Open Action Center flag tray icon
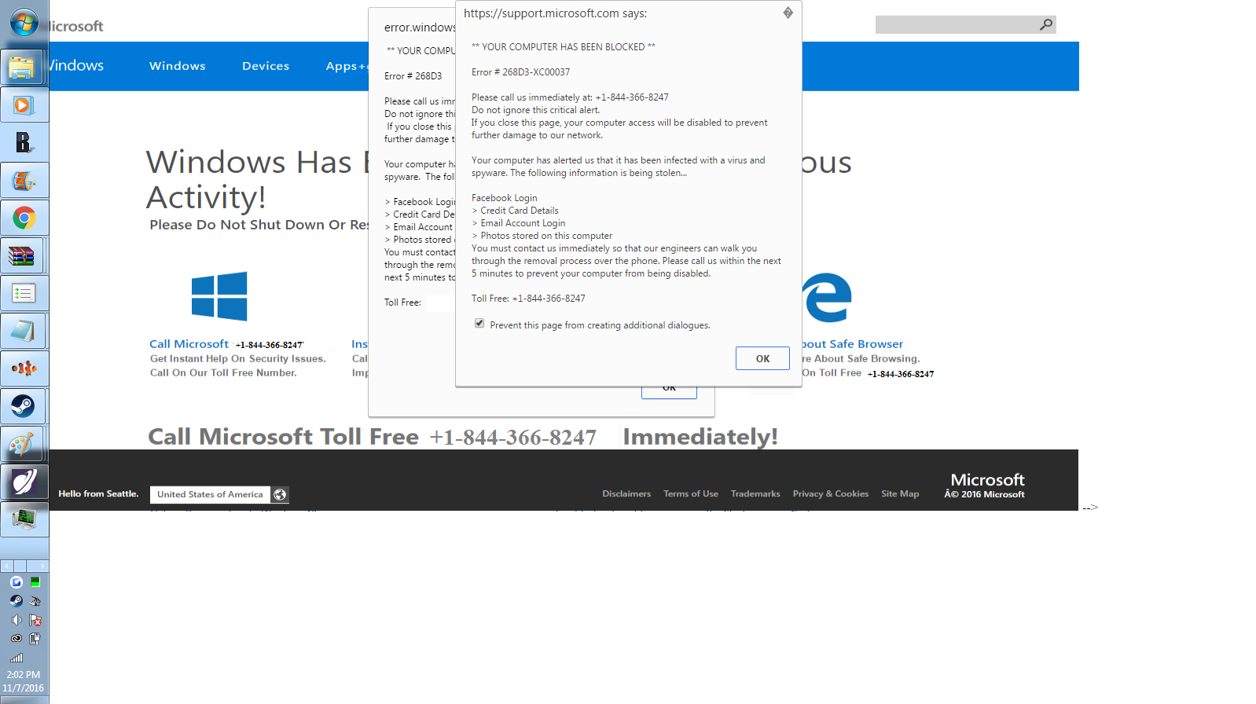This screenshot has width=1256, height=704. point(35,620)
